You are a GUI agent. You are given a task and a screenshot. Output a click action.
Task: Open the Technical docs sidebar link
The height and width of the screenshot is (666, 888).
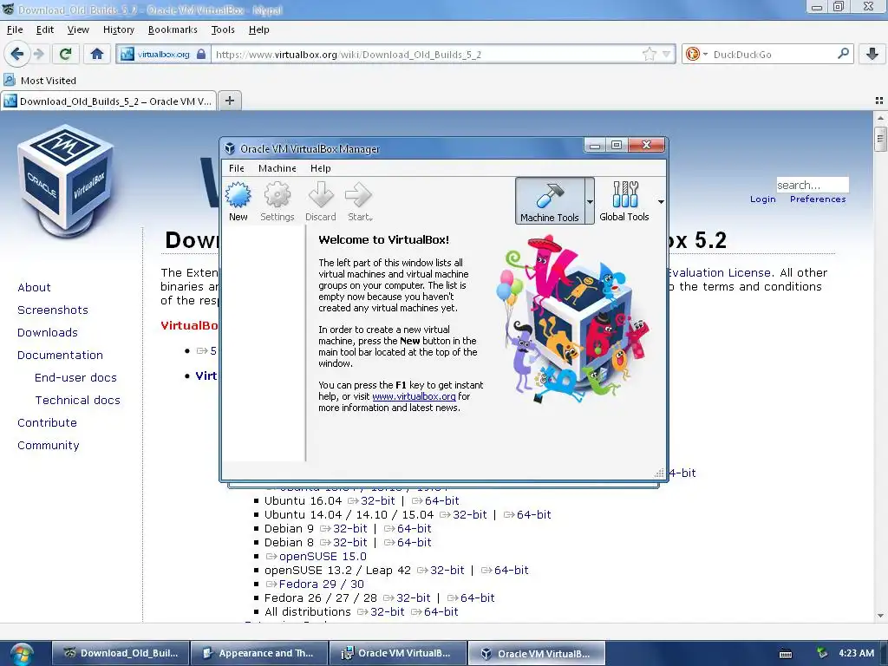(77, 400)
